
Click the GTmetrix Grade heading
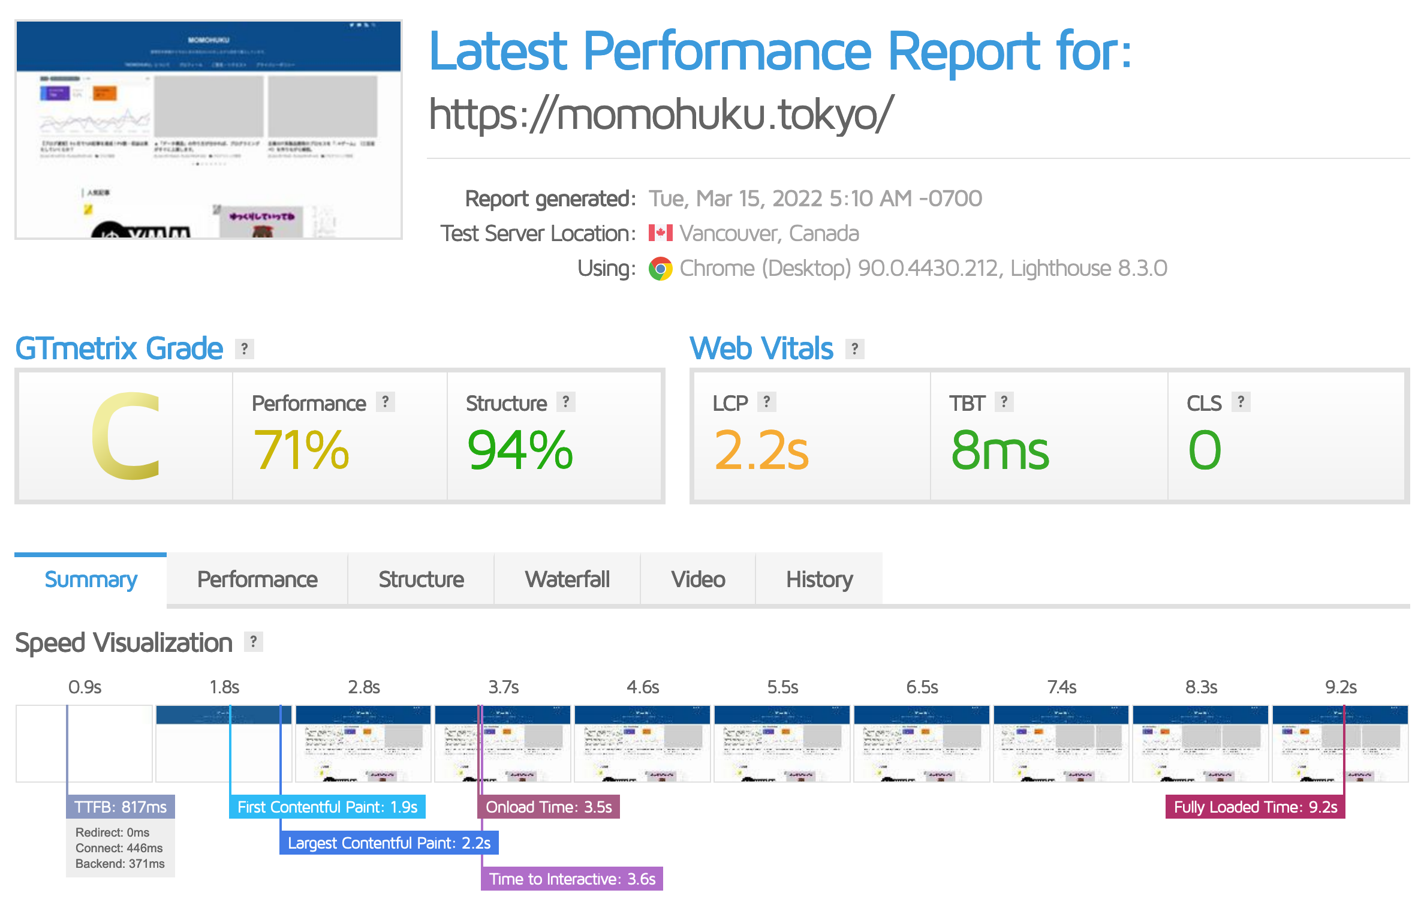[119, 348]
